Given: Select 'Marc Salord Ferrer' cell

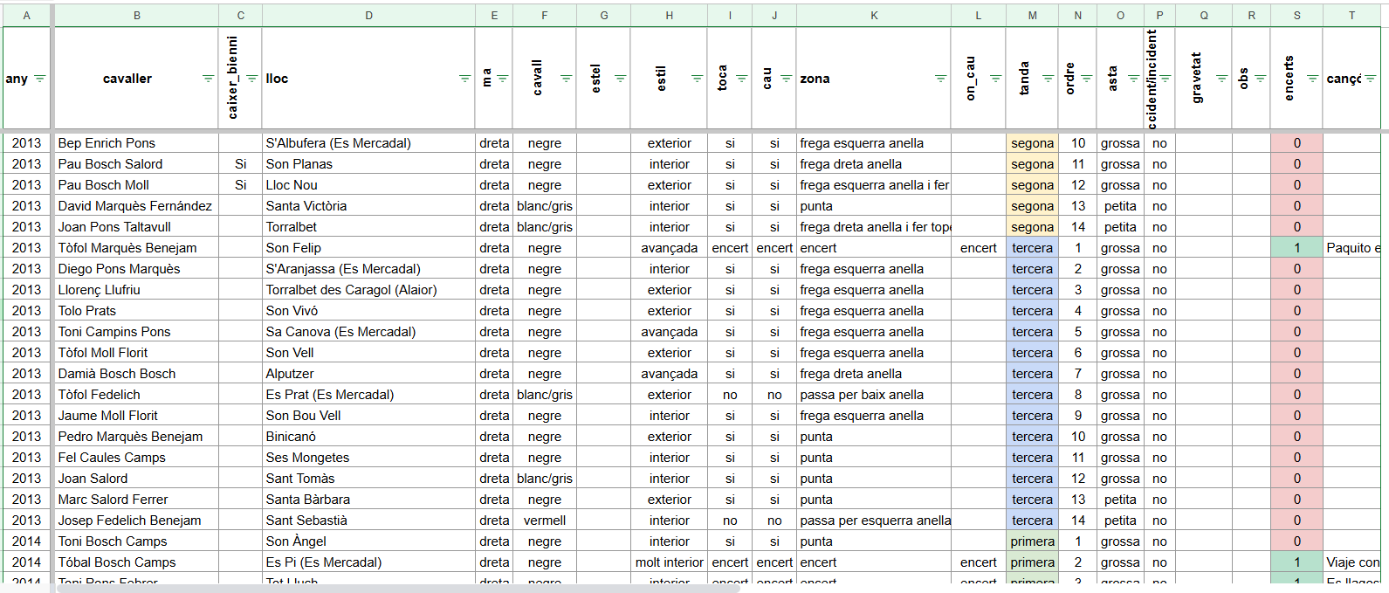Looking at the screenshot, I should pyautogui.click(x=136, y=500).
